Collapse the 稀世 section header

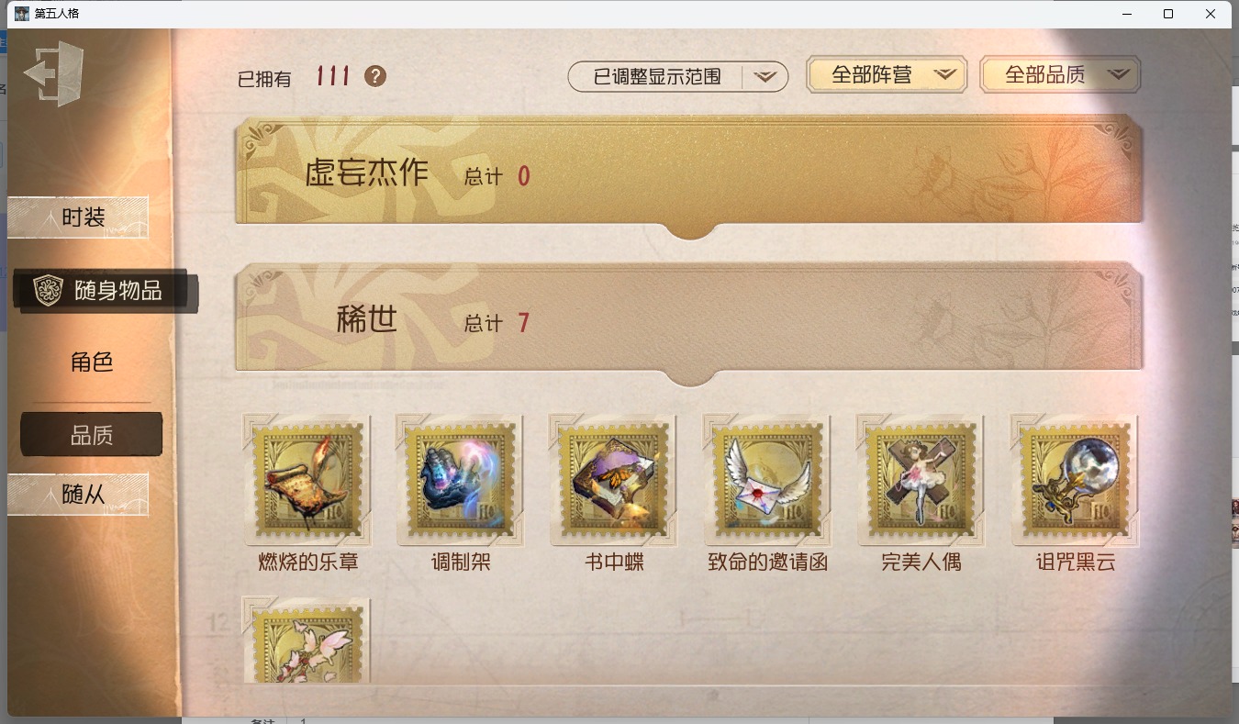tap(689, 323)
